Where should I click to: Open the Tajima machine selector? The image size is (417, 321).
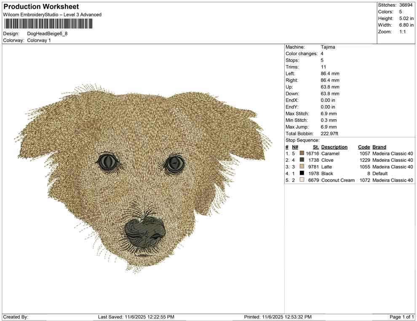point(327,47)
